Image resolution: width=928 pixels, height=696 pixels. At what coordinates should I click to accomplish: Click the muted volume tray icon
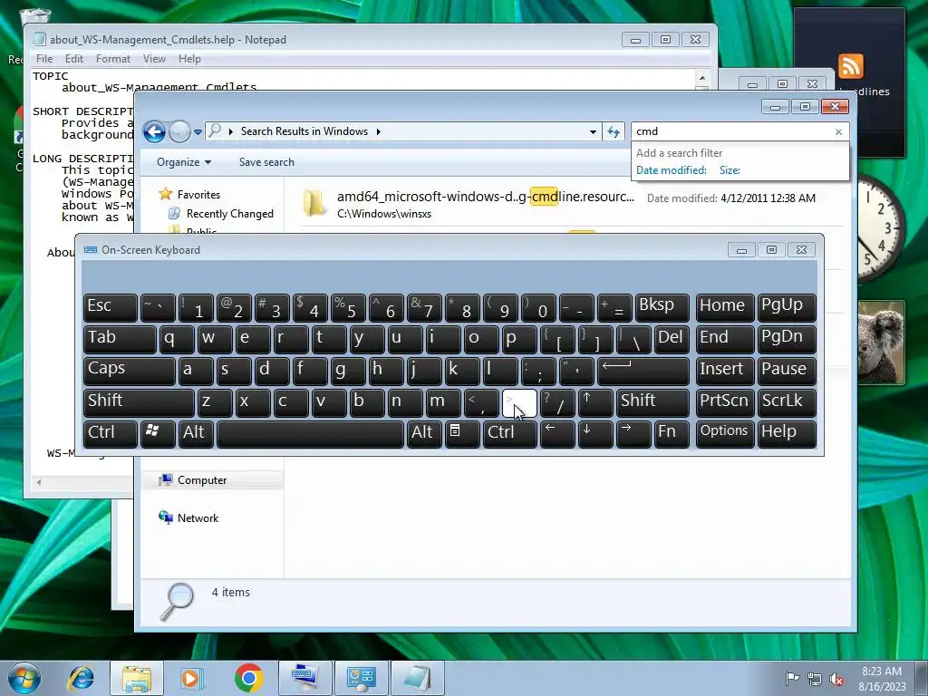click(836, 679)
